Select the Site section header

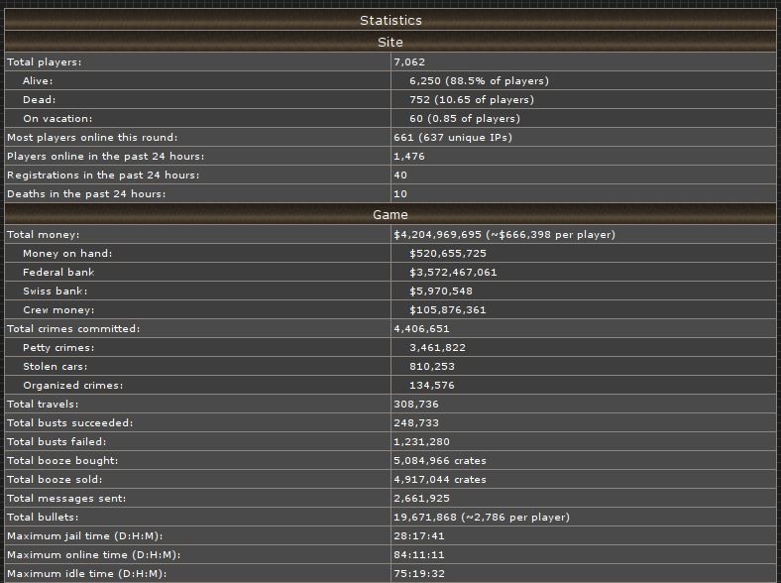(x=390, y=42)
